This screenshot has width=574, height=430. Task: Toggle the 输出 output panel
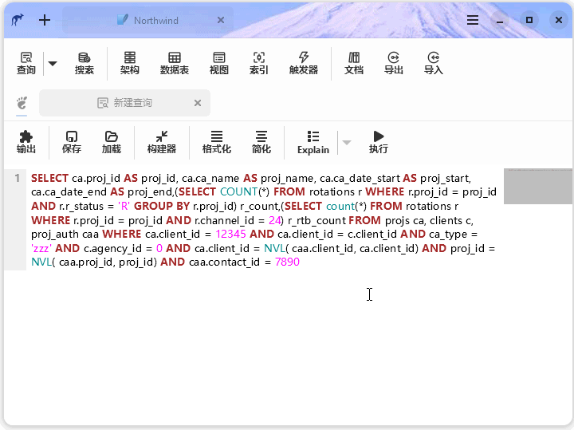click(26, 142)
